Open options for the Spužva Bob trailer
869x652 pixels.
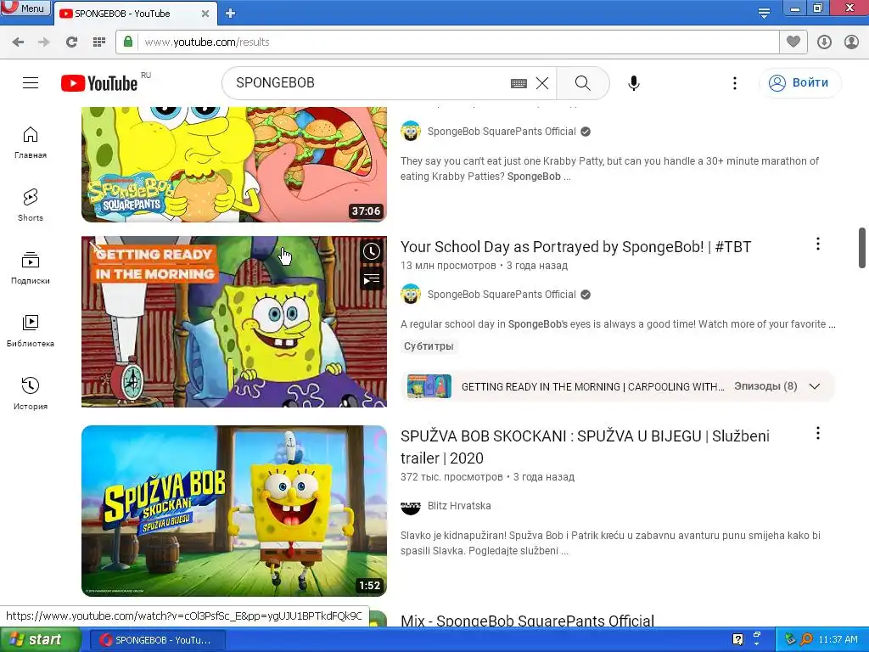[817, 433]
